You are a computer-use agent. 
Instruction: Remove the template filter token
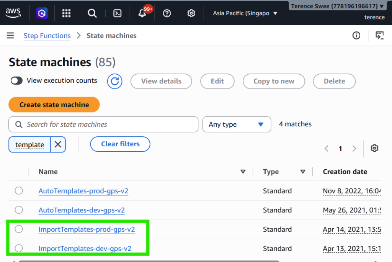pos(58,144)
